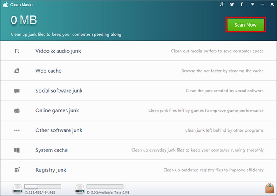Click the header tagline about junk files
This screenshot has height=196, width=277.
click(x=66, y=34)
